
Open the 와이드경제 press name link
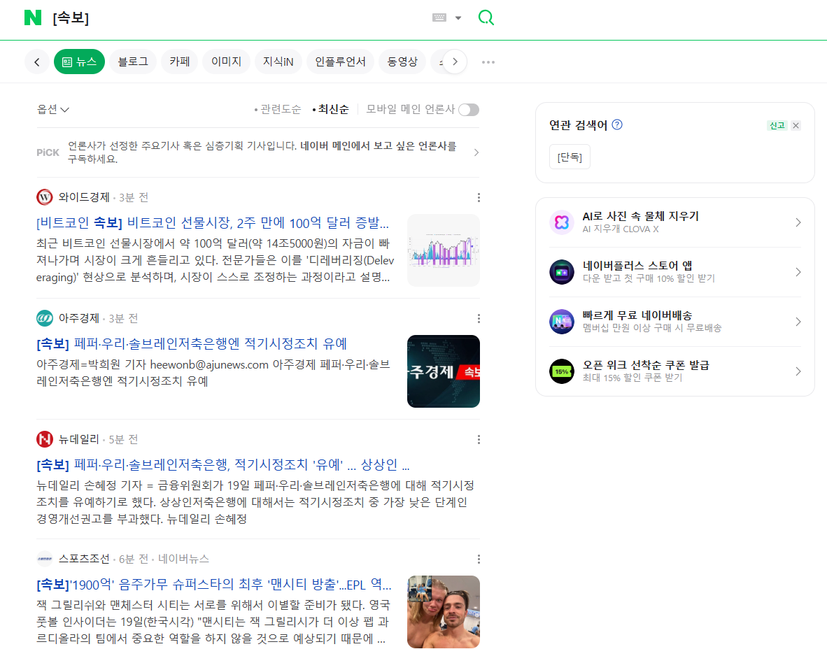coord(84,197)
